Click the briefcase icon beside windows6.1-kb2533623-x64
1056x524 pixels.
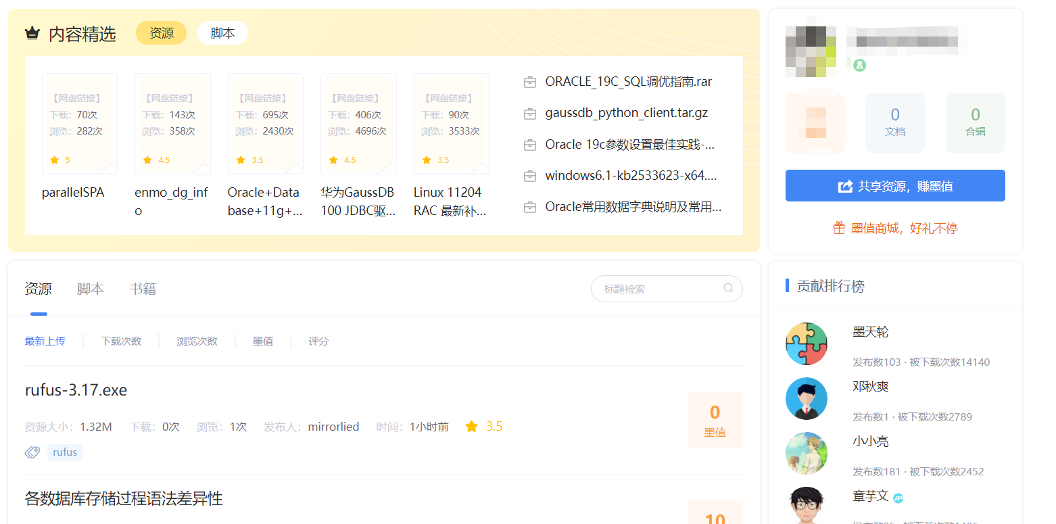(530, 176)
